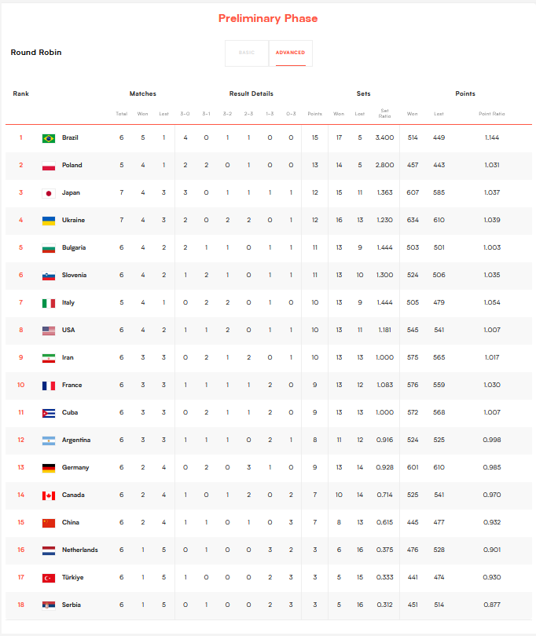The image size is (536, 636).
Task: Click the Germany flag icon
Action: (48, 468)
